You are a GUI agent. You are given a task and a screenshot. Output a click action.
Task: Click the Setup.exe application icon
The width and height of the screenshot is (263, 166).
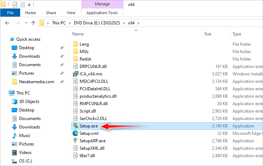75,126
